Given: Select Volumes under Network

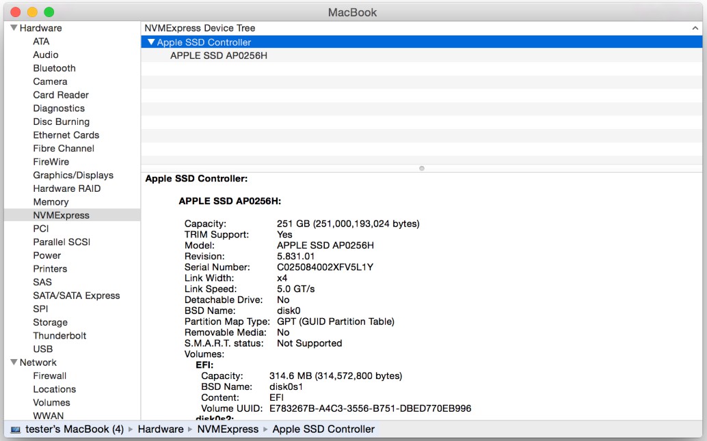Looking at the screenshot, I should [x=51, y=403].
